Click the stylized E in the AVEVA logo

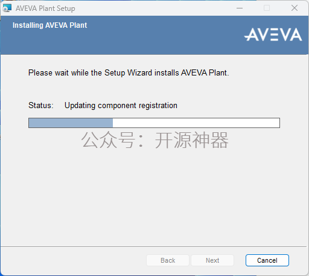pyautogui.click(x=274, y=34)
